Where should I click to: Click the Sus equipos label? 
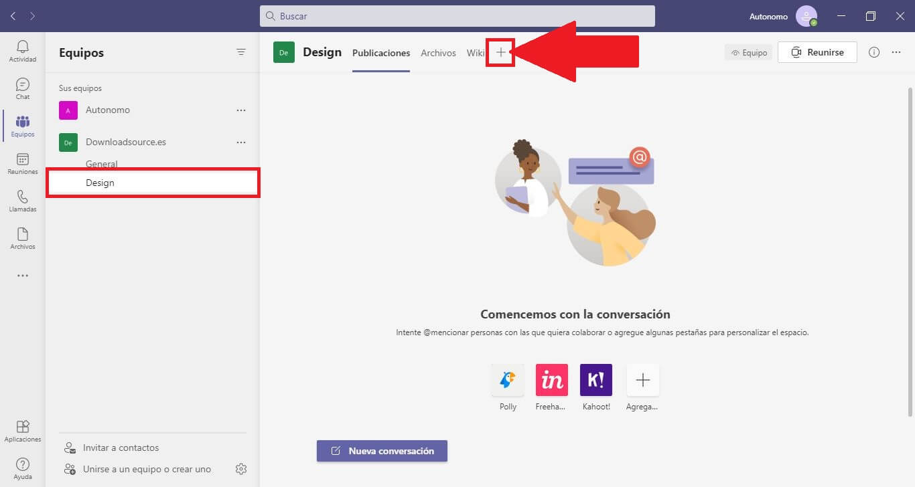click(x=80, y=88)
